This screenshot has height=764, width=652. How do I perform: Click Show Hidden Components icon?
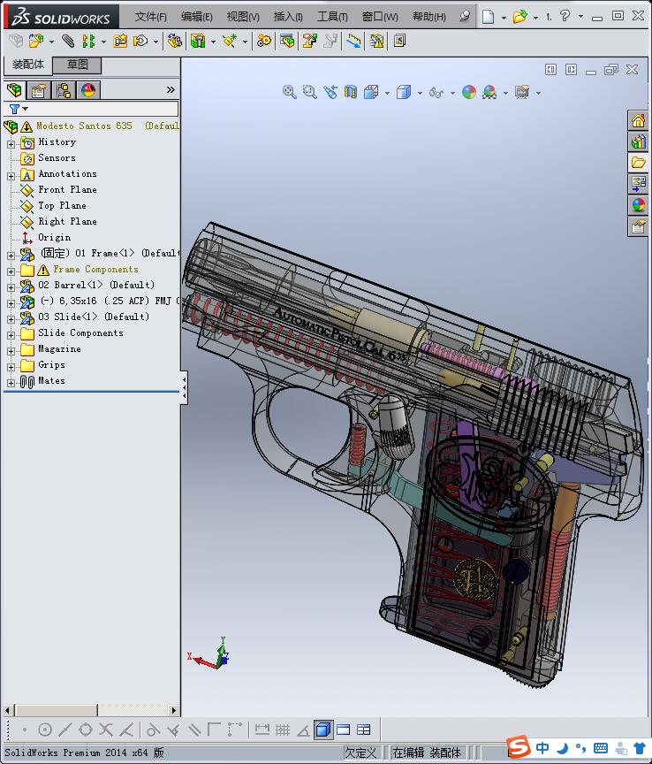[174, 41]
